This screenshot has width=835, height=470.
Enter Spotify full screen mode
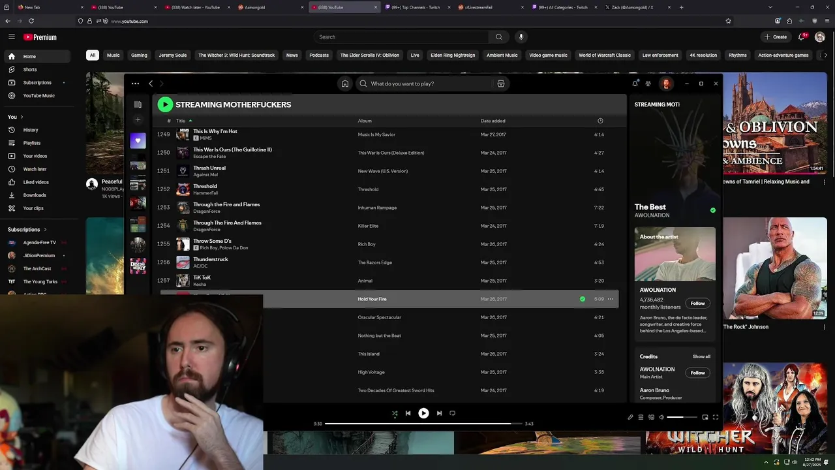715,417
